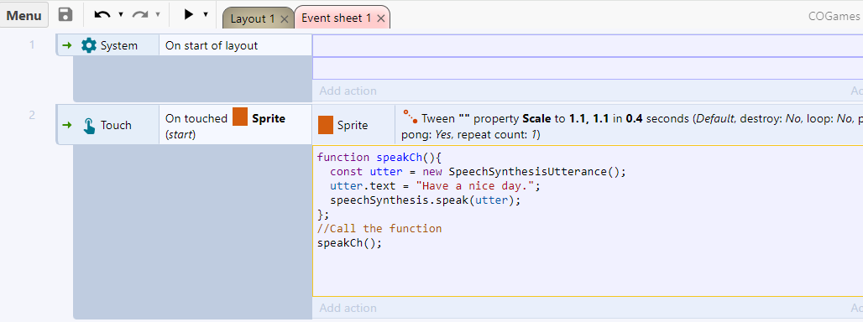Viewport: 863px width, 322px height.
Task: Click green arrow beside System event
Action: pos(67,45)
